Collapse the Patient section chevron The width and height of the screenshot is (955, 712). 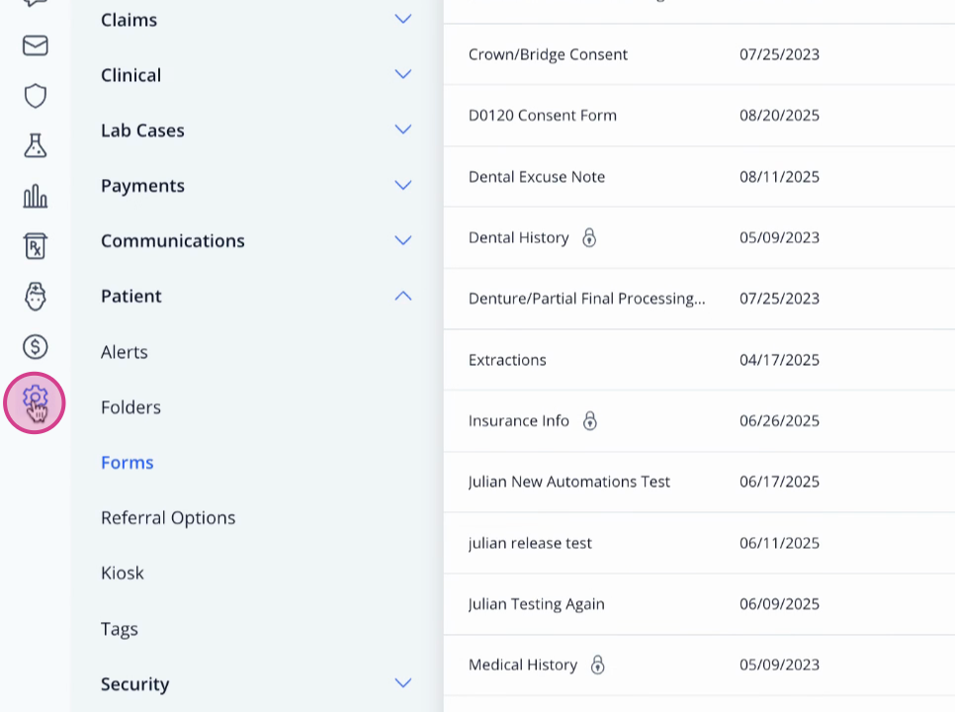[403, 296]
